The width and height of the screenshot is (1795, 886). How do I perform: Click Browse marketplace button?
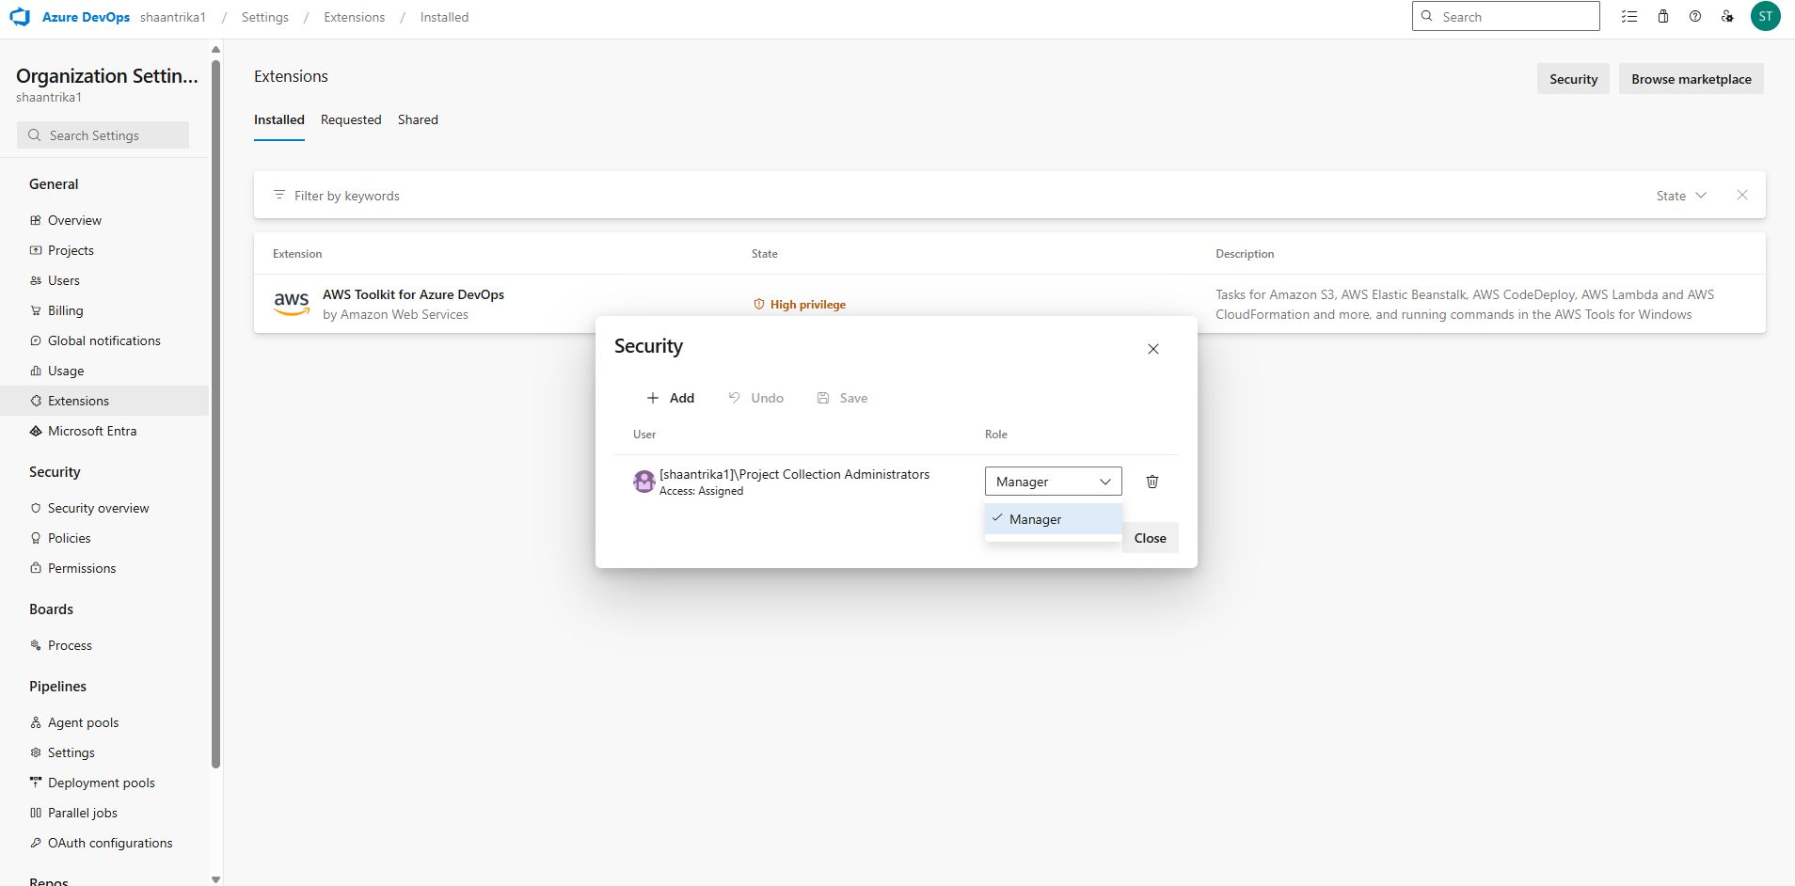[1692, 79]
